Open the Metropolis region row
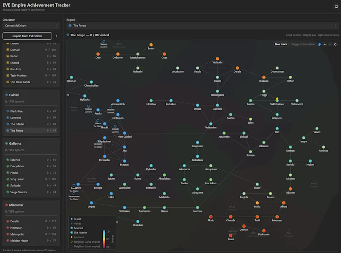This screenshot has height=253, width=341. click(x=31, y=234)
